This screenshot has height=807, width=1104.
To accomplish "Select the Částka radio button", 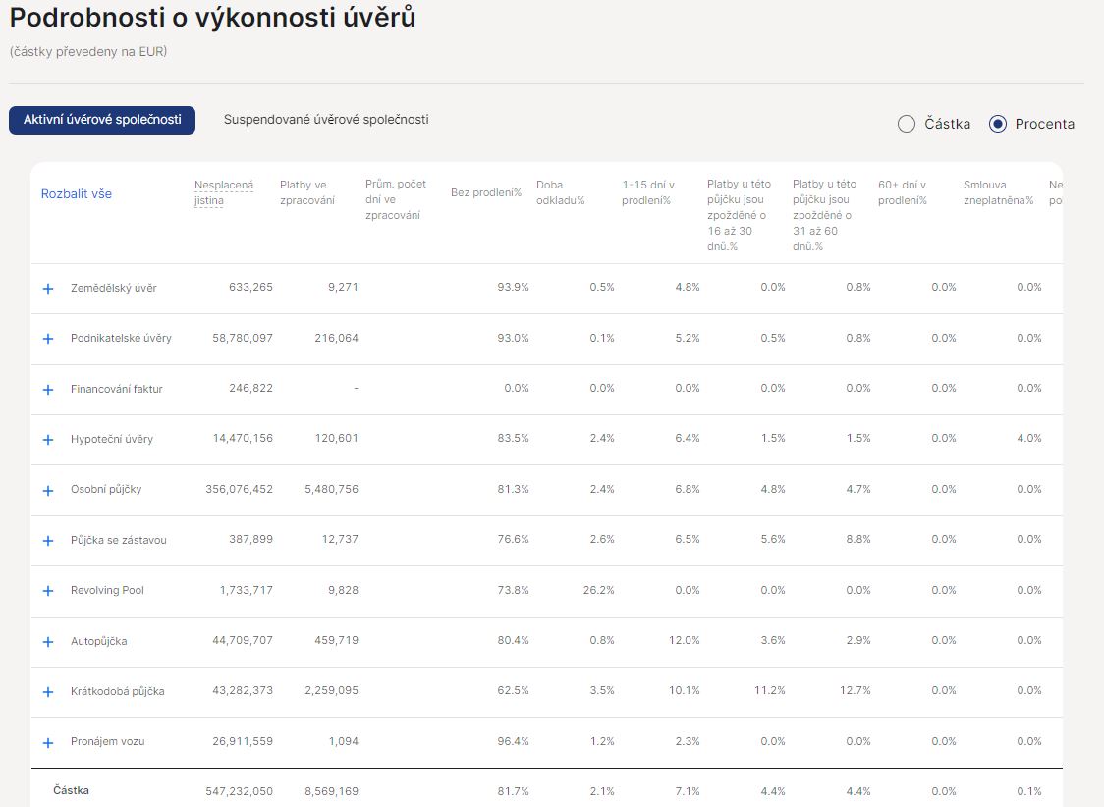I will (x=906, y=124).
